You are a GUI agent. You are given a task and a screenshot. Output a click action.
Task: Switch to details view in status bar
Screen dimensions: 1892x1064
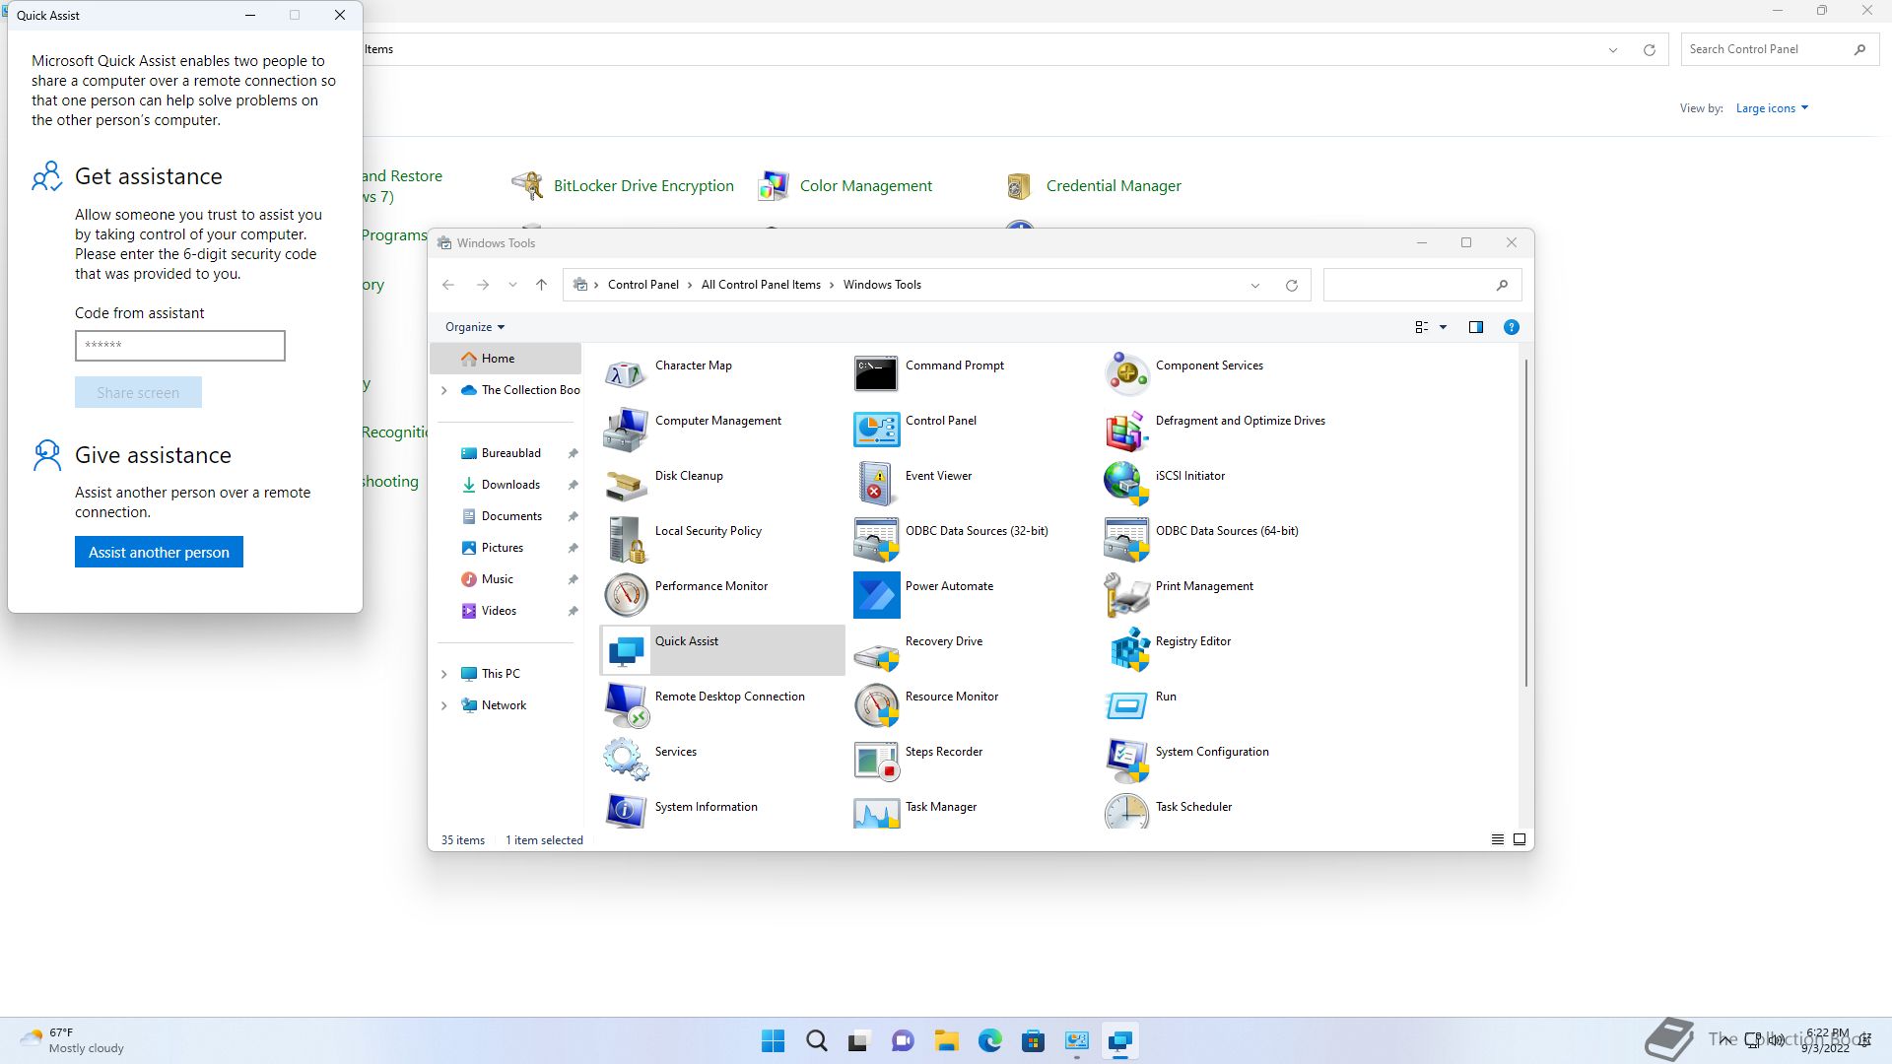click(1497, 839)
